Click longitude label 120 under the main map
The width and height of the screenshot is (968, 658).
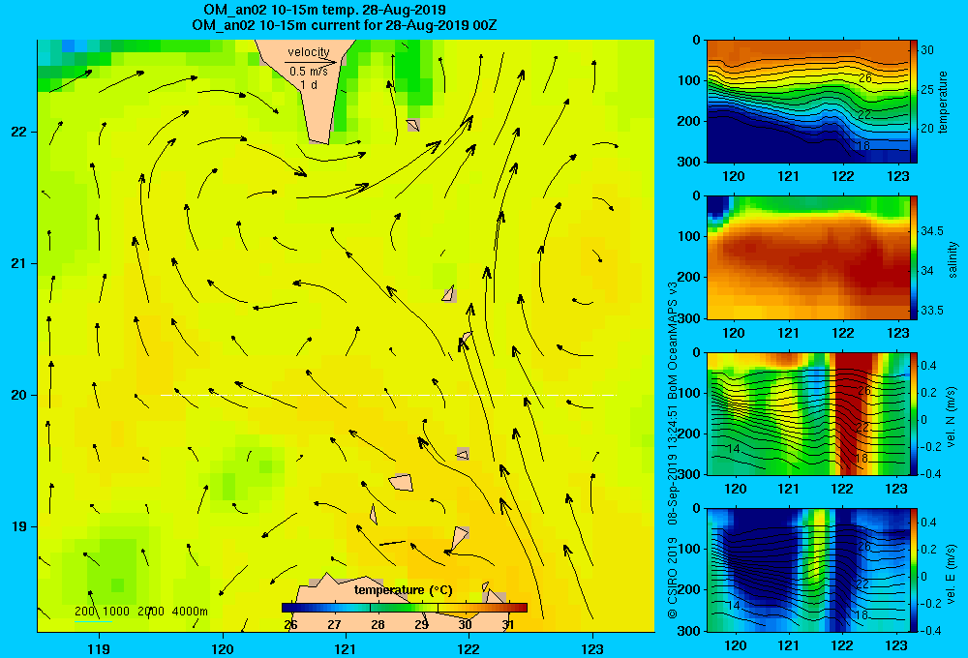(x=223, y=648)
